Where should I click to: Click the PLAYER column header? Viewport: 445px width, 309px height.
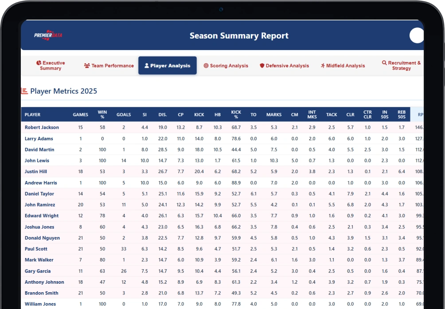point(32,115)
